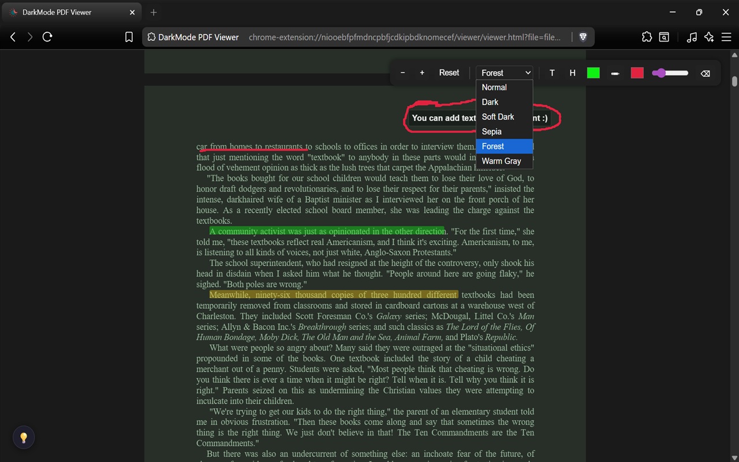This screenshot has height=462, width=739.
Task: Go forward in browser history
Action: pyautogui.click(x=30, y=37)
